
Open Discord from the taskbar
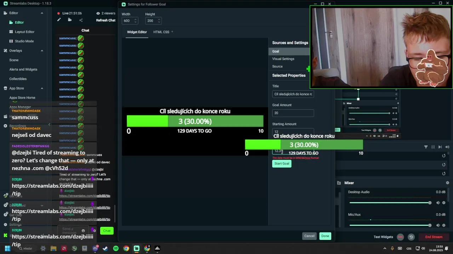[x=95, y=248]
